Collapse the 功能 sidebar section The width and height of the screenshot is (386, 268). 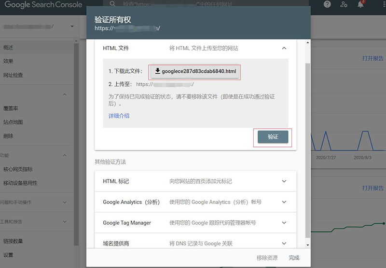tap(65, 155)
